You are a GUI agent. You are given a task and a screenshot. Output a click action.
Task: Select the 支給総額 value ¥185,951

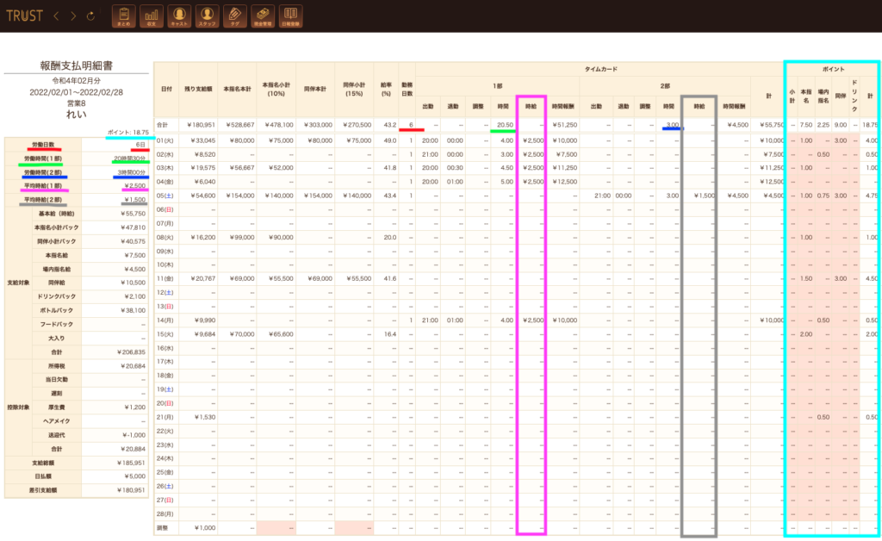coord(131,463)
